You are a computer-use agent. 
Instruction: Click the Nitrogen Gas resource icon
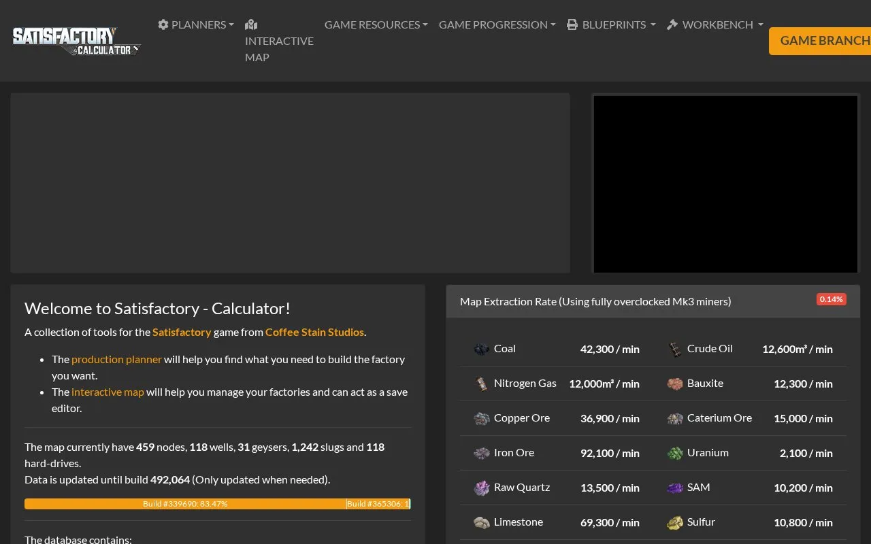482,384
